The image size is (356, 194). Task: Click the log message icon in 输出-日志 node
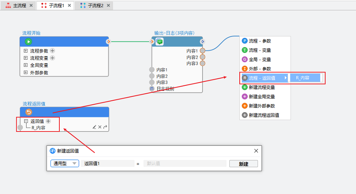159,41
